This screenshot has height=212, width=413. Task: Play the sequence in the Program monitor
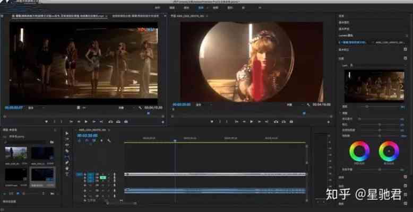click(x=252, y=121)
